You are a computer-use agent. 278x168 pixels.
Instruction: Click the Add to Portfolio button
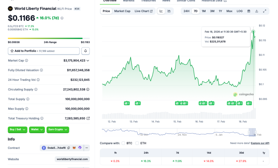44,51
